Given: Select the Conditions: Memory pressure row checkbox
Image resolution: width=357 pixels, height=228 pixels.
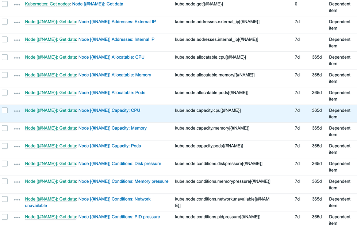Looking at the screenshot, I should pos(5,181).
